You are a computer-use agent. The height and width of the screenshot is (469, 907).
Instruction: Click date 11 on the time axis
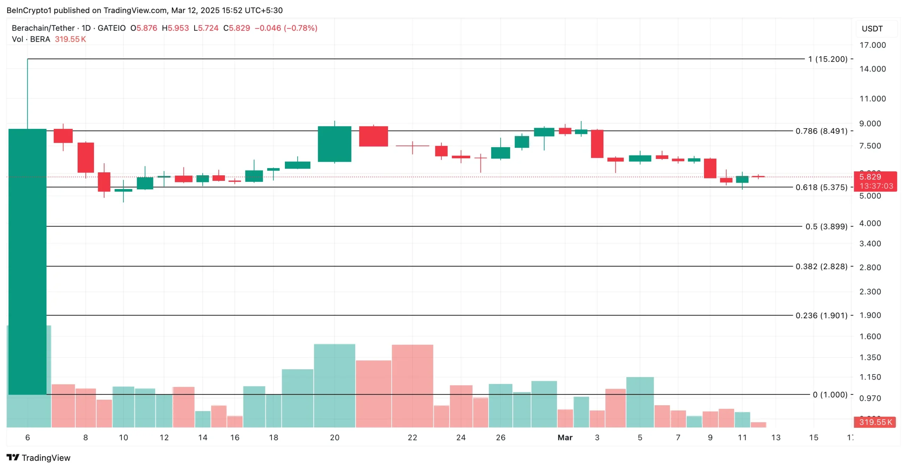pos(742,437)
